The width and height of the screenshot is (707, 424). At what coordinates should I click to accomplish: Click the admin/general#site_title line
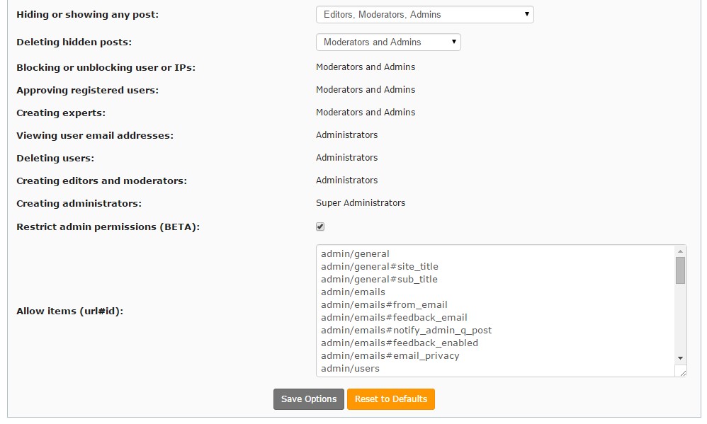(379, 267)
